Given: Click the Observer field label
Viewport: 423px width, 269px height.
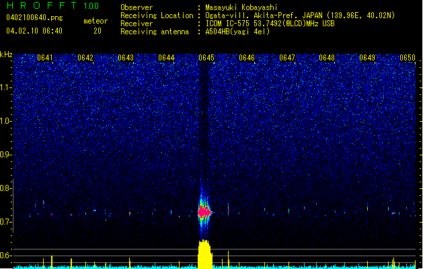Looking at the screenshot, I should [x=137, y=7].
